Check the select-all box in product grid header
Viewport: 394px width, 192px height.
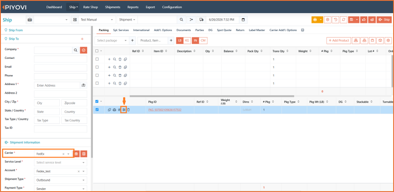pyautogui.click(x=97, y=51)
